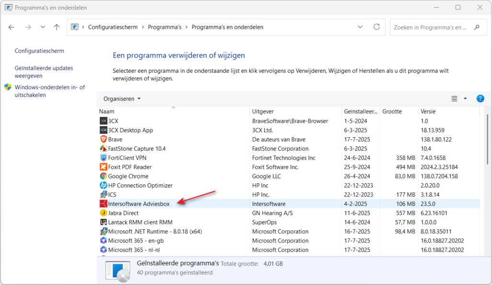Click the ICS program icon
The width and height of the screenshot is (492, 285).
click(x=103, y=194)
